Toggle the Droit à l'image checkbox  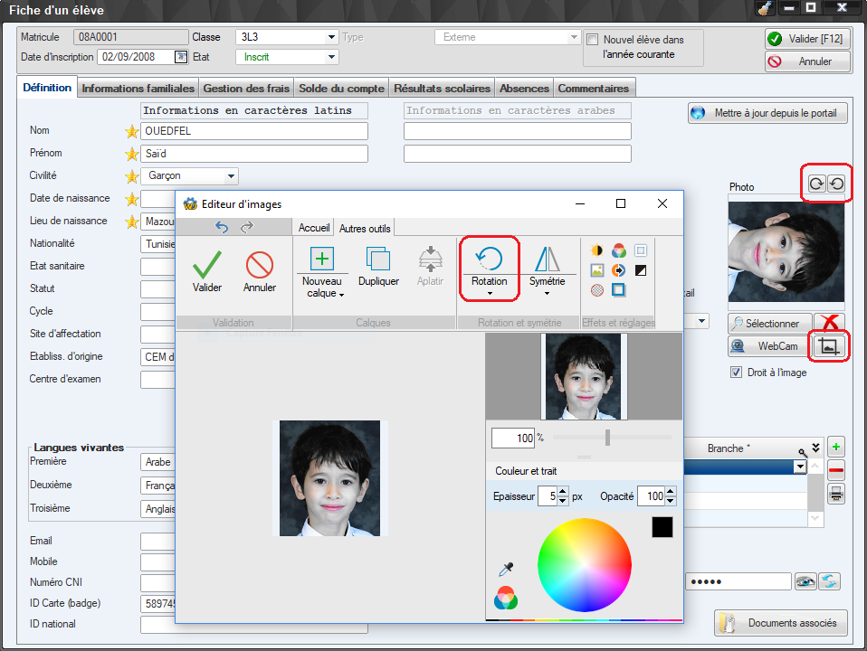coord(736,373)
